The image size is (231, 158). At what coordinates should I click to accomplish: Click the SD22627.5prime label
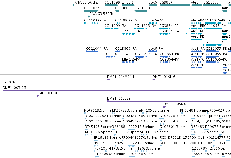coord(204,132)
